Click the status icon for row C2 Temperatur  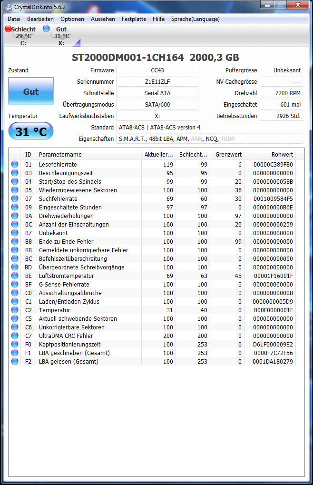coord(15,310)
